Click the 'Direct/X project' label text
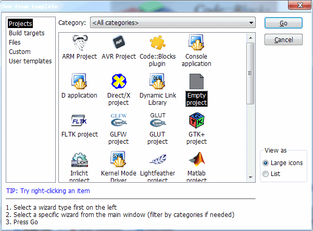Image resolution: width=313 pixels, height=231 pixels. pyautogui.click(x=119, y=99)
